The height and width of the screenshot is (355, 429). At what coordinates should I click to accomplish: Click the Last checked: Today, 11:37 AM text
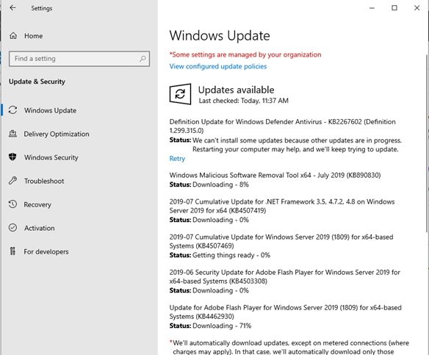tap(243, 101)
